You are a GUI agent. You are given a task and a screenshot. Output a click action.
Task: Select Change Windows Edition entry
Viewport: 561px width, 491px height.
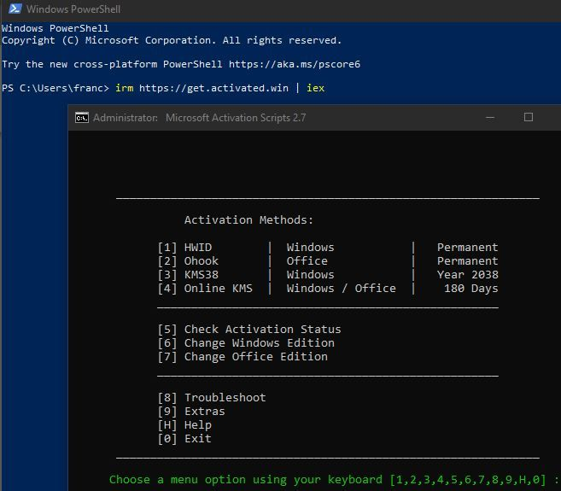[246, 343]
